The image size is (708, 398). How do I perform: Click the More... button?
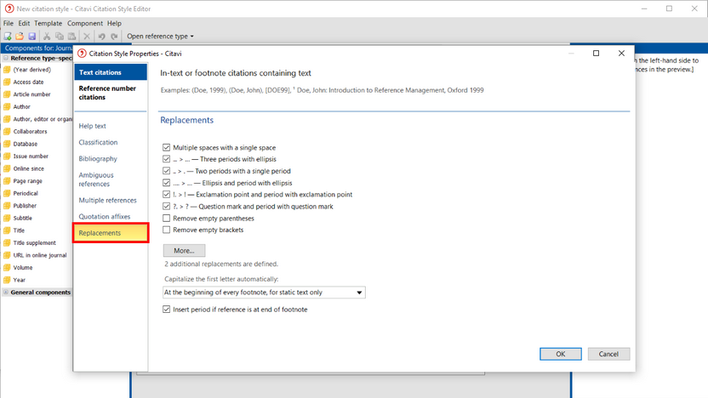click(x=184, y=250)
